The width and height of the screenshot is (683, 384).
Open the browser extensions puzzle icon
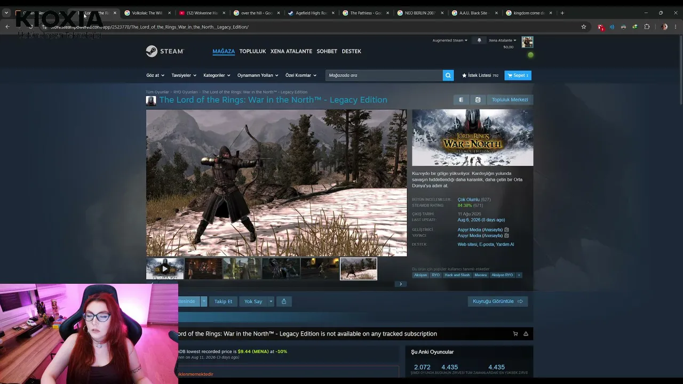(647, 27)
